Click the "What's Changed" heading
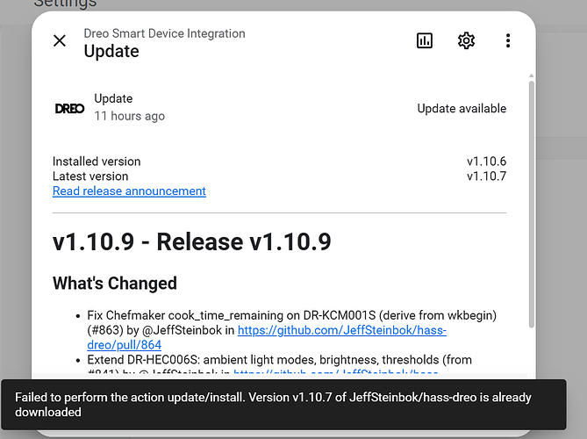Image resolution: width=587 pixels, height=439 pixels. click(x=115, y=284)
